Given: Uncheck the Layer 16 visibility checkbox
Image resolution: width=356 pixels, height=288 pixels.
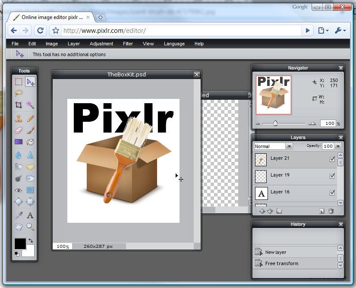Looking at the screenshot, I should [x=332, y=193].
